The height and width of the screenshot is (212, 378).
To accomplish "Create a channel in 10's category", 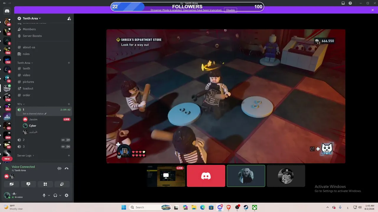I will [69, 104].
